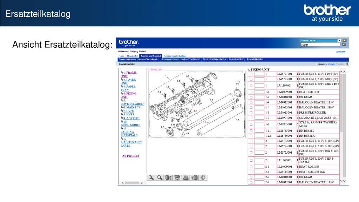Select part number LM6722001
Screen dimensions: 359x202
(285, 141)
